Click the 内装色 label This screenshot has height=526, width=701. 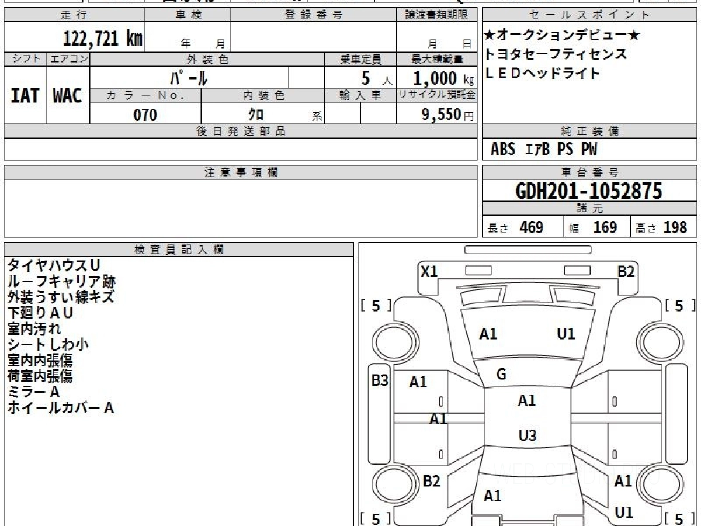coord(263,95)
